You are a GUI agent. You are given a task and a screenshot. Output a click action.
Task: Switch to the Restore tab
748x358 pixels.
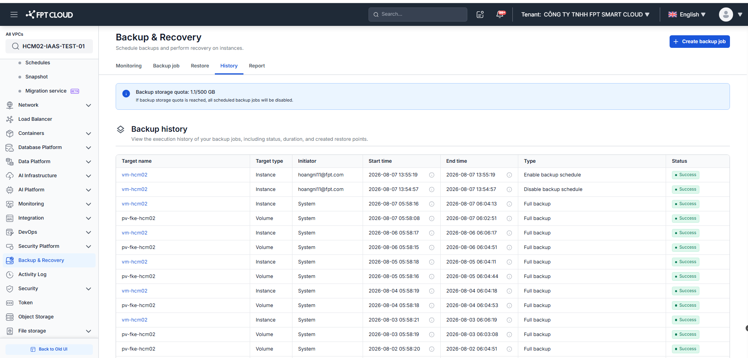(200, 66)
